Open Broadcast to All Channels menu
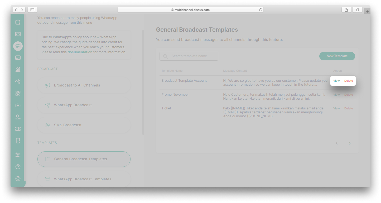Image resolution: width=381 pixels, height=203 pixels. tap(84, 85)
